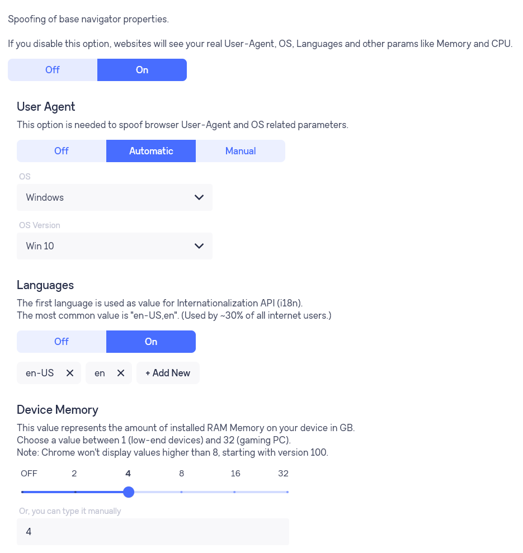Turn off navigator spoofing

click(x=53, y=70)
